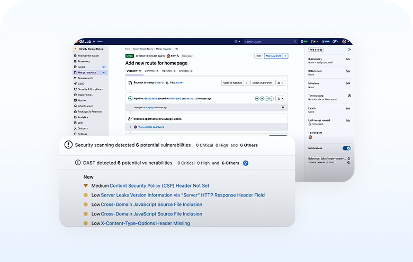This screenshot has width=413, height=262.
Task: Toggle the Notifications switch
Action: point(346,148)
